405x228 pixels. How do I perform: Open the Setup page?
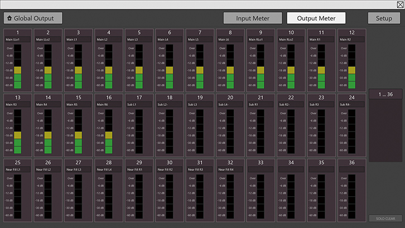point(383,18)
